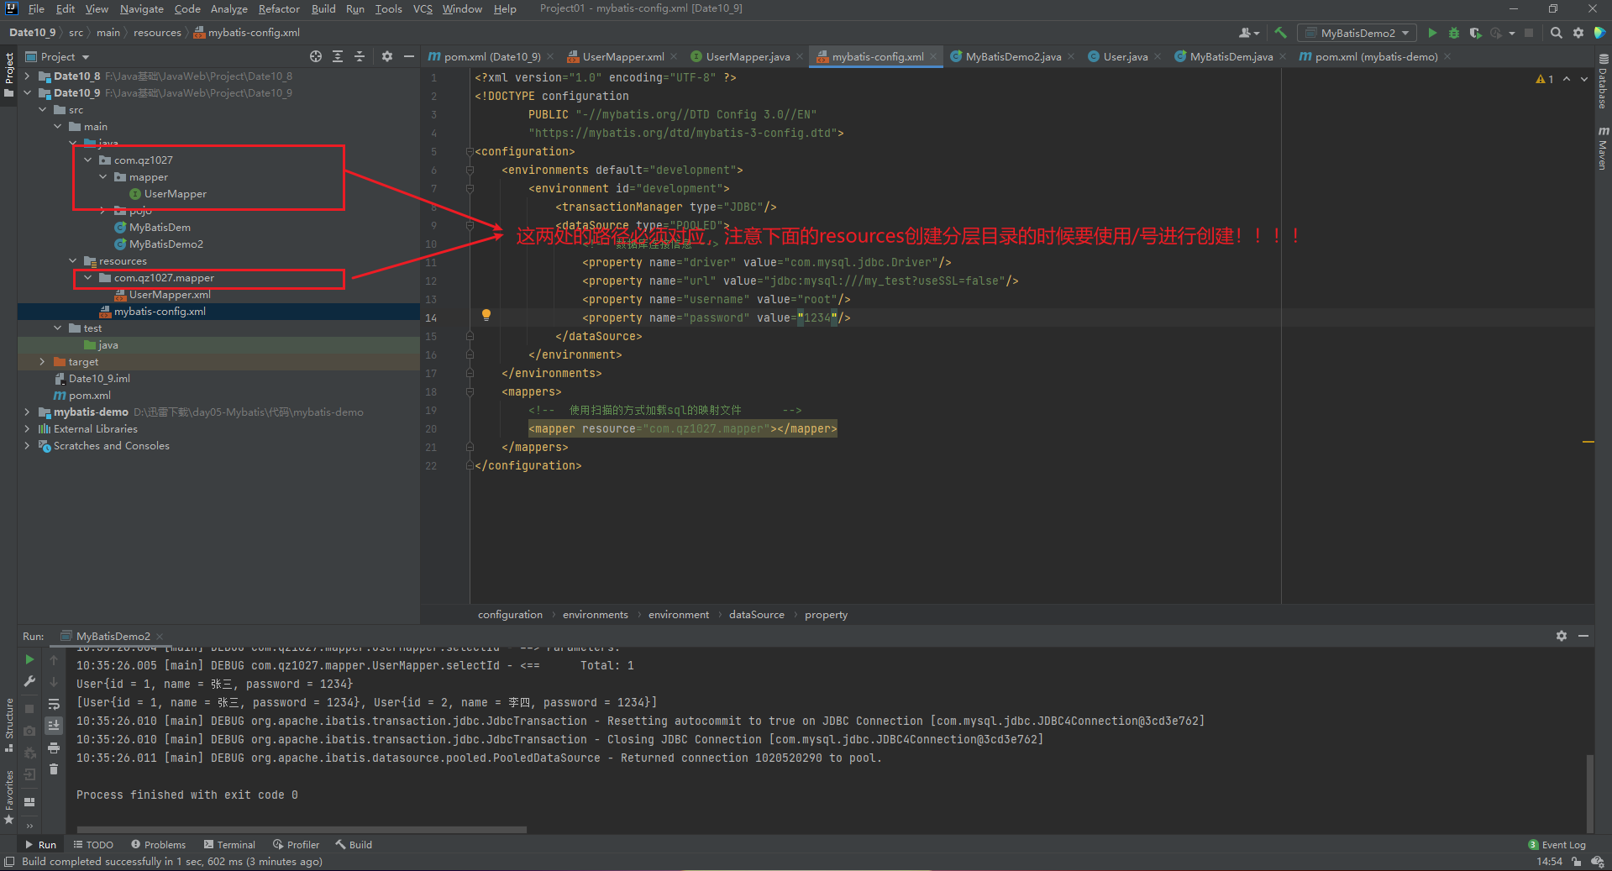Print the console output with the printer icon
The width and height of the screenshot is (1612, 871).
click(x=54, y=748)
